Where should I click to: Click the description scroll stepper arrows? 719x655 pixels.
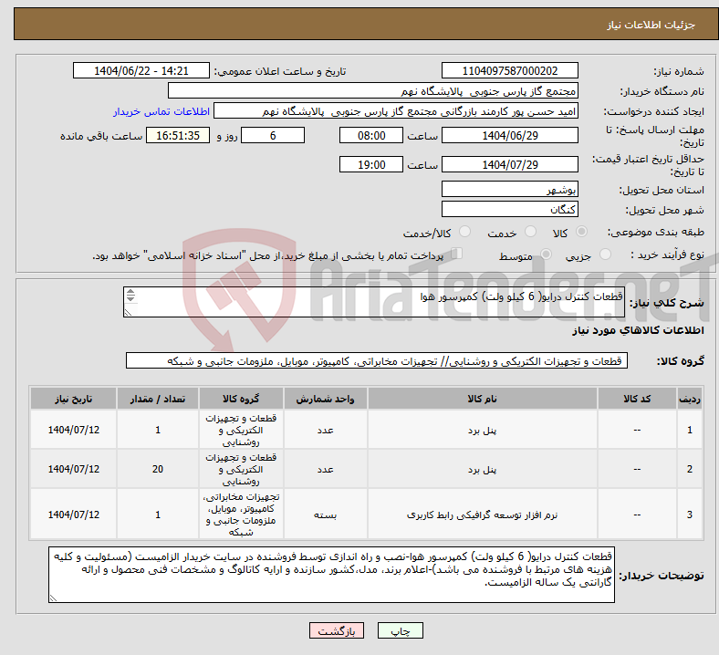[x=130, y=296]
